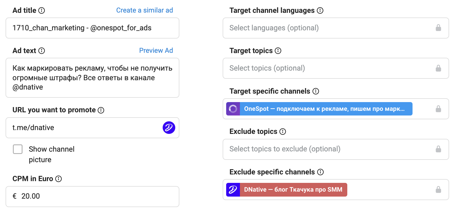Click info icon next to CPM in Euro

(x=59, y=179)
